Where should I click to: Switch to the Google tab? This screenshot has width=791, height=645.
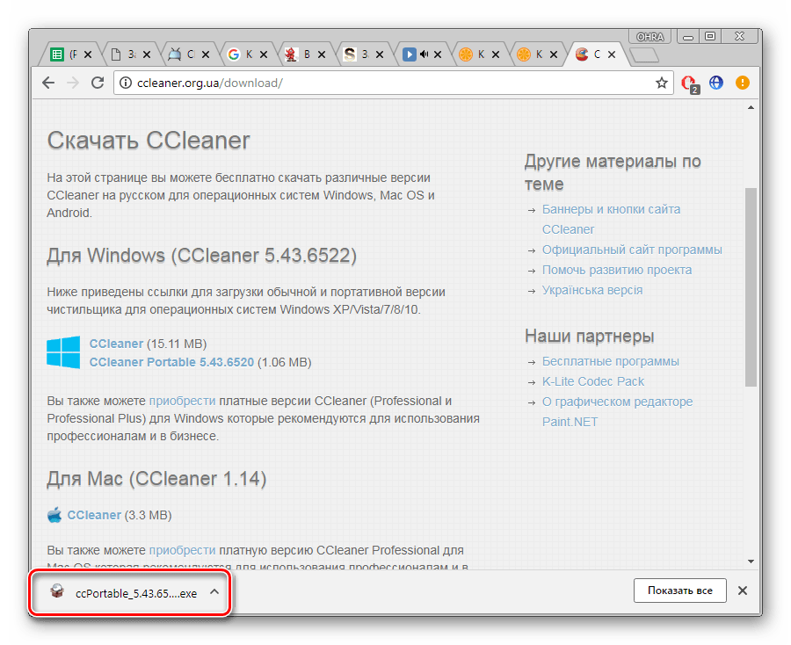tap(241, 54)
